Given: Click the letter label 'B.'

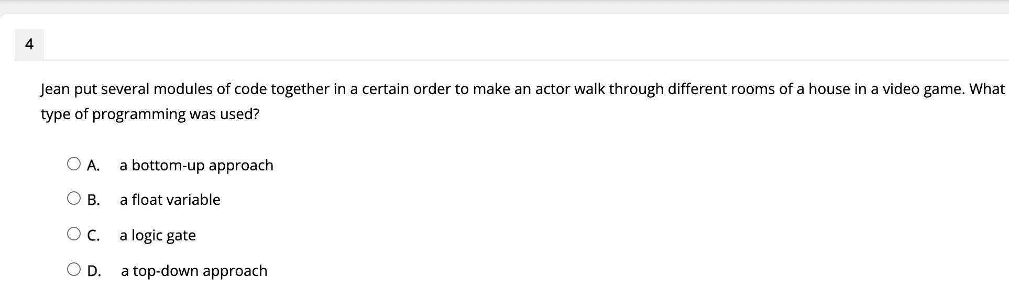Looking at the screenshot, I should pyautogui.click(x=93, y=200).
